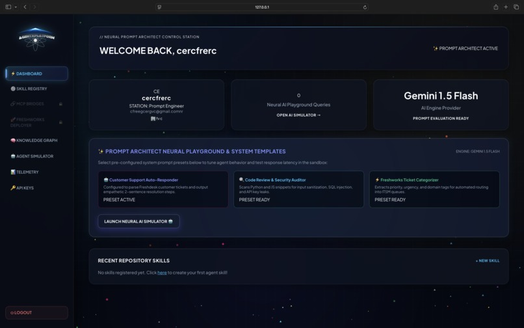This screenshot has height=328, width=524.
Task: Click the magnifier icon on Code Review preset
Action: point(241,180)
